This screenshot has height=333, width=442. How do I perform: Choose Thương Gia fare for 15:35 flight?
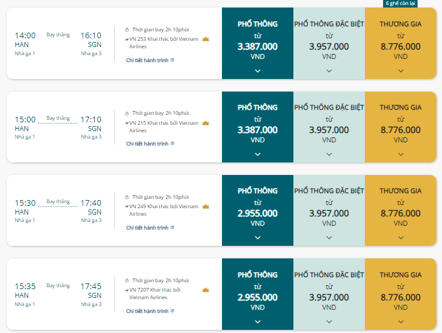point(401,294)
